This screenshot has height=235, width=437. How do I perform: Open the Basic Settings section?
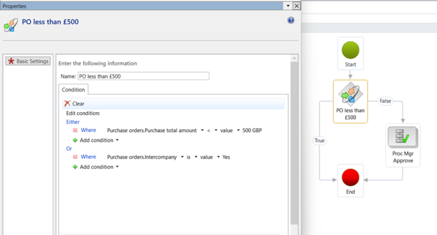pyautogui.click(x=28, y=61)
